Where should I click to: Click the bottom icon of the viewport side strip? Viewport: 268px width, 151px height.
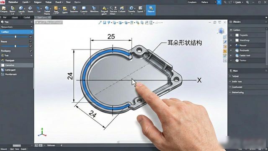(225, 60)
